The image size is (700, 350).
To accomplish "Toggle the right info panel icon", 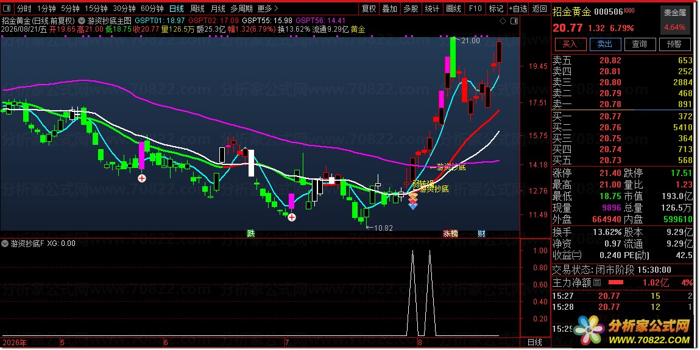I will 514,21.
